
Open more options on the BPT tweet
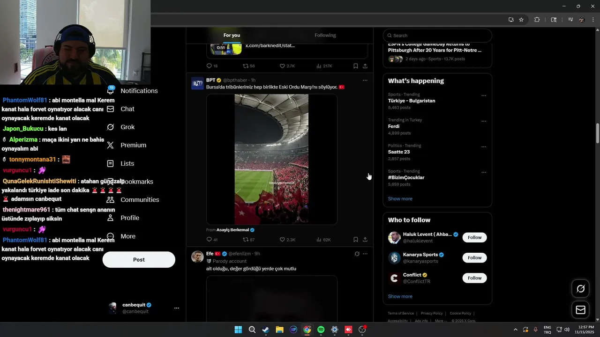[365, 80]
